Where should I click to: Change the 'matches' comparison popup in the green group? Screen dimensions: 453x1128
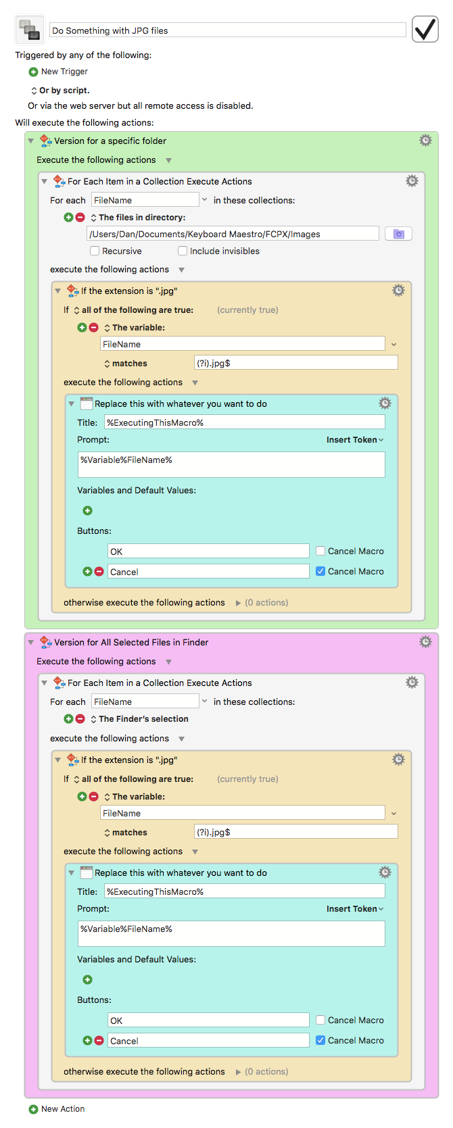107,364
